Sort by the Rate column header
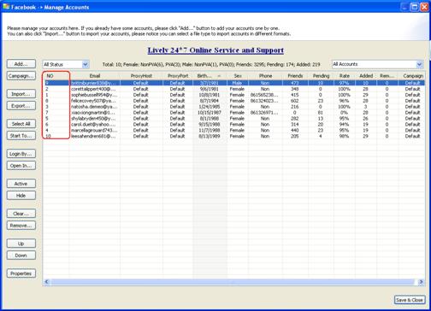The width and height of the screenshot is (431, 311). click(x=345, y=76)
